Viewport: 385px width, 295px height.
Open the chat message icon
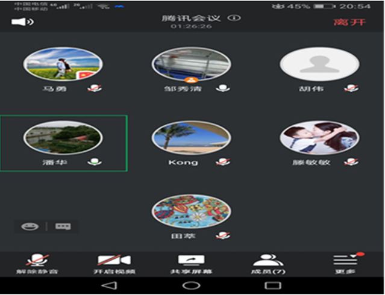63,226
